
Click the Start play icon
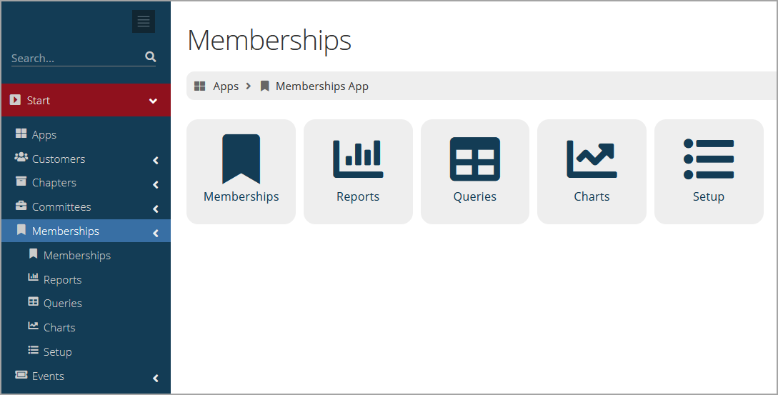16,100
